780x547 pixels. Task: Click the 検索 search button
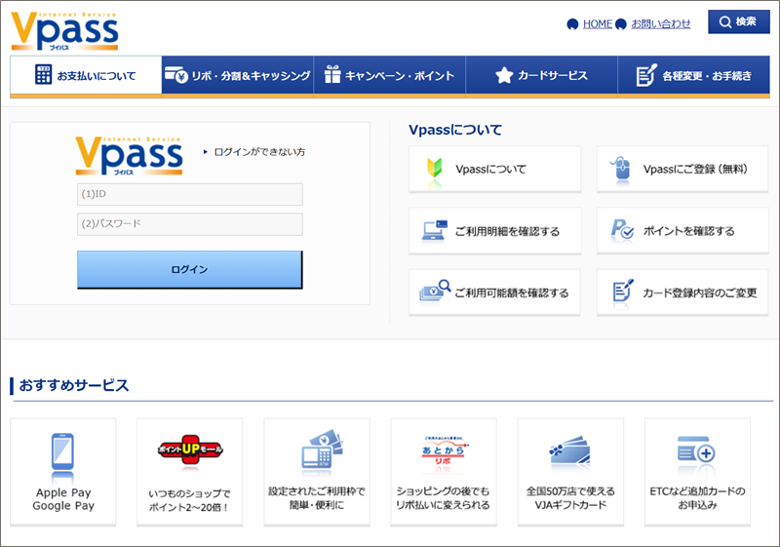[738, 21]
